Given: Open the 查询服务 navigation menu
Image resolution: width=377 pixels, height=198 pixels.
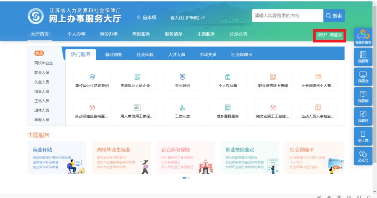Looking at the screenshot, I should (x=141, y=34).
